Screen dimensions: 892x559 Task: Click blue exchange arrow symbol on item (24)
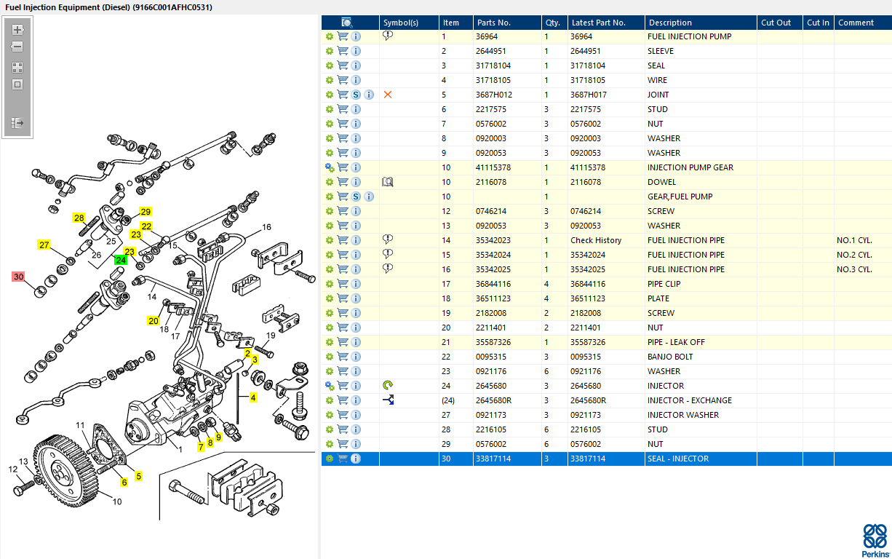point(388,400)
